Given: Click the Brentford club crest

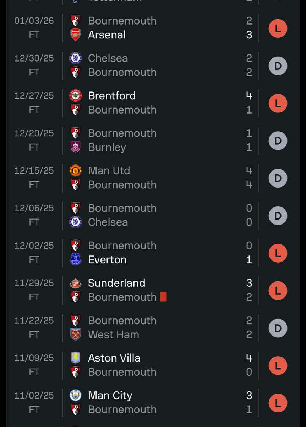Looking at the screenshot, I should (x=75, y=96).
